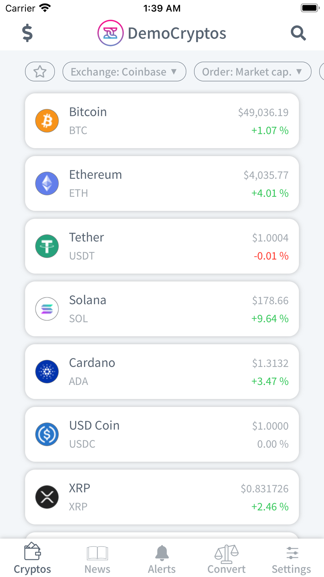Select the Cryptos tab
Image resolution: width=324 pixels, height=577 pixels.
(32, 559)
